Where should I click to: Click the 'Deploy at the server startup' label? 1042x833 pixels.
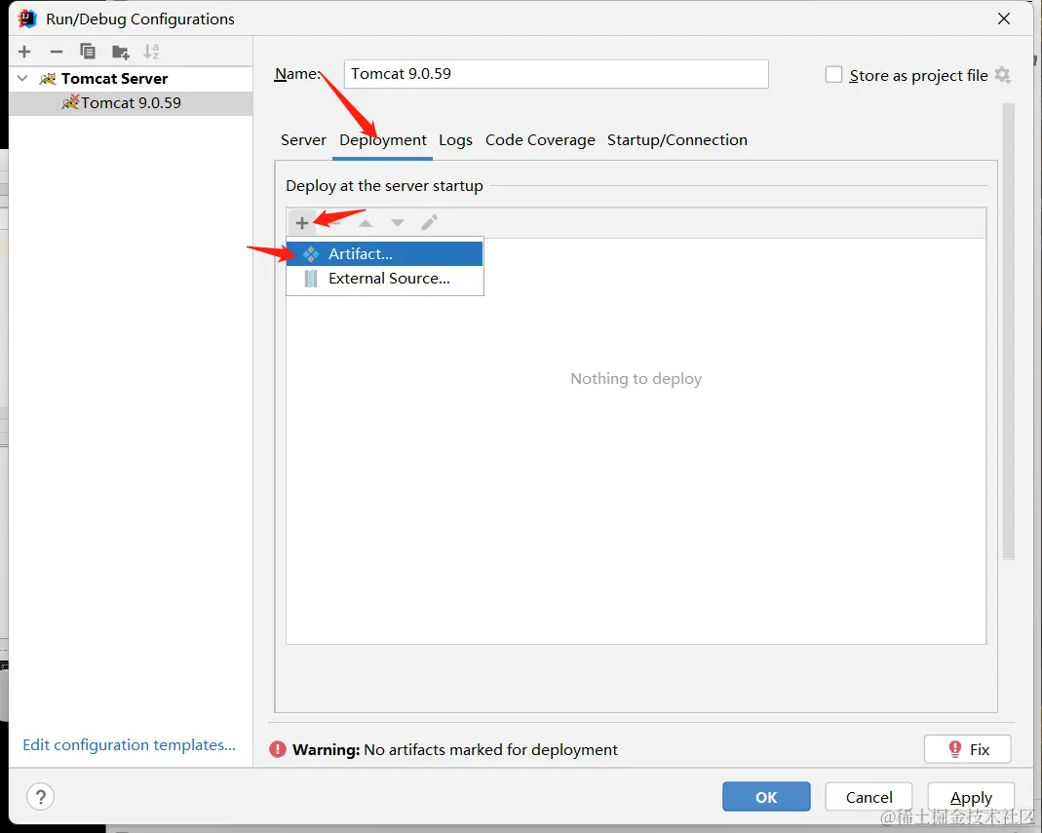tap(384, 186)
